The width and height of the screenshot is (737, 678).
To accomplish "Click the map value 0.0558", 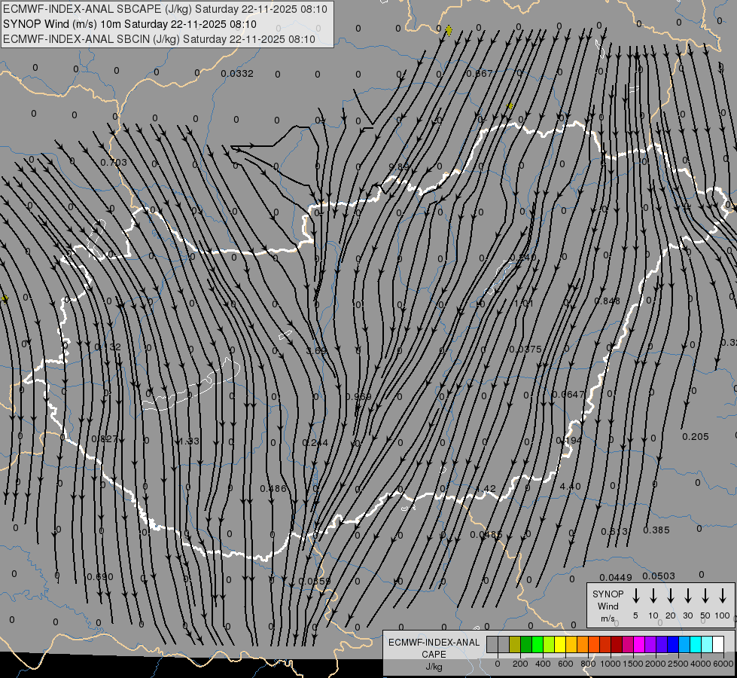I will pyautogui.click(x=315, y=581).
